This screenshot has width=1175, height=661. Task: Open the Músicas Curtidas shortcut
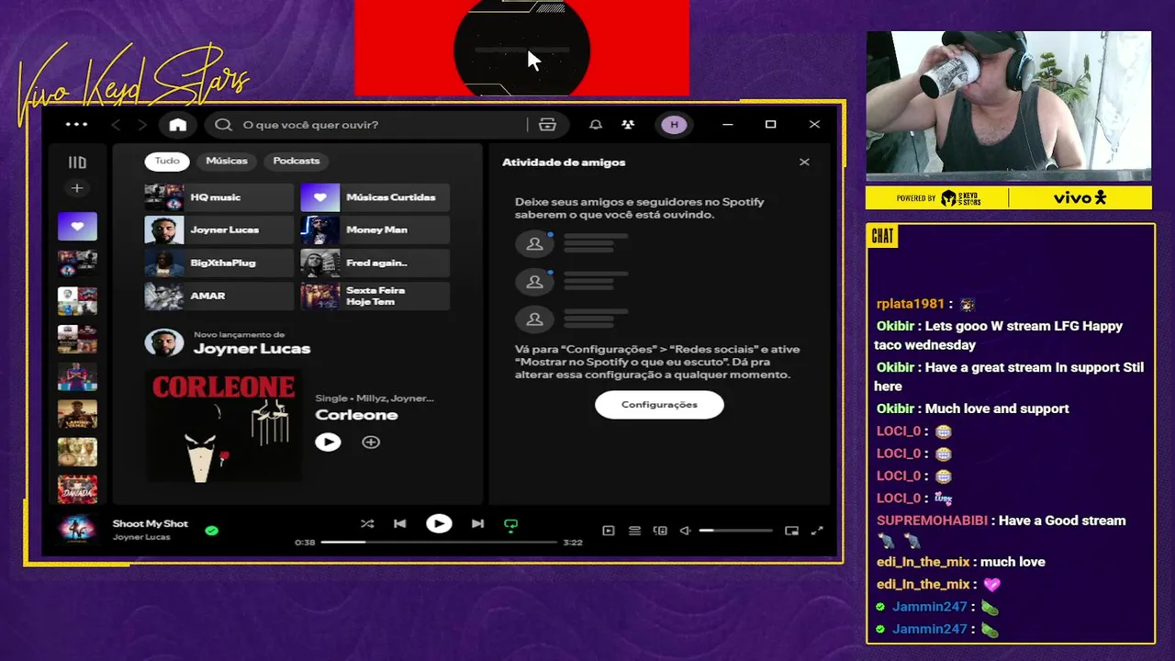coord(375,197)
